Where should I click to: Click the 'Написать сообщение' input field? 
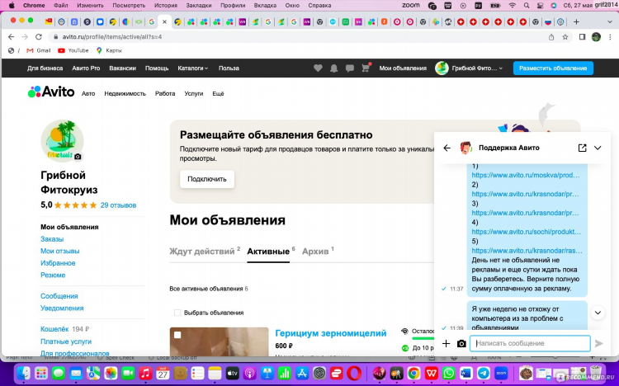pos(530,343)
